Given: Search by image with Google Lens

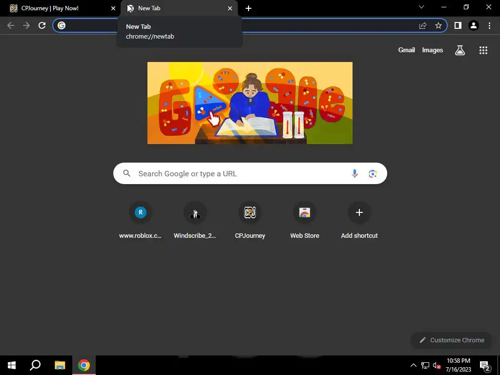Looking at the screenshot, I should (x=373, y=173).
